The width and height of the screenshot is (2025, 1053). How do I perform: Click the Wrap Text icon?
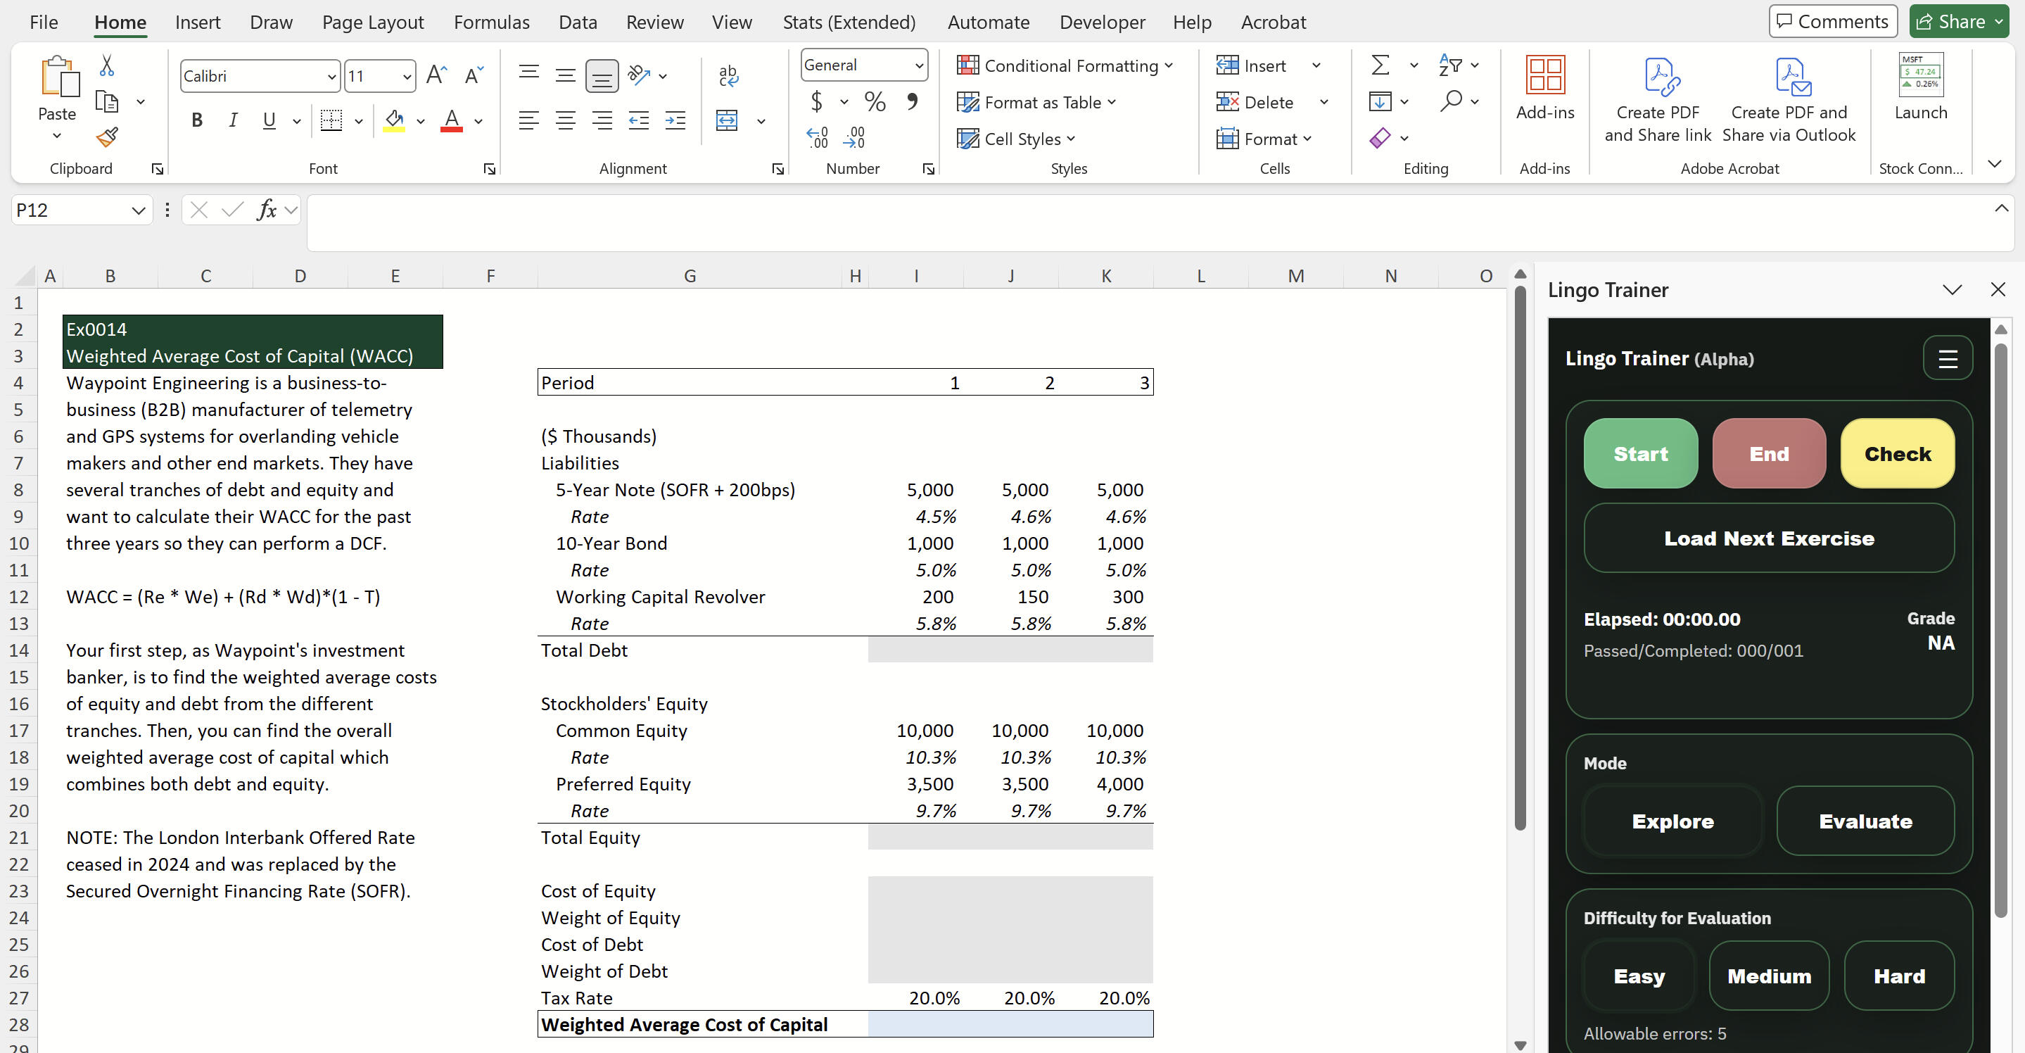pyautogui.click(x=728, y=75)
